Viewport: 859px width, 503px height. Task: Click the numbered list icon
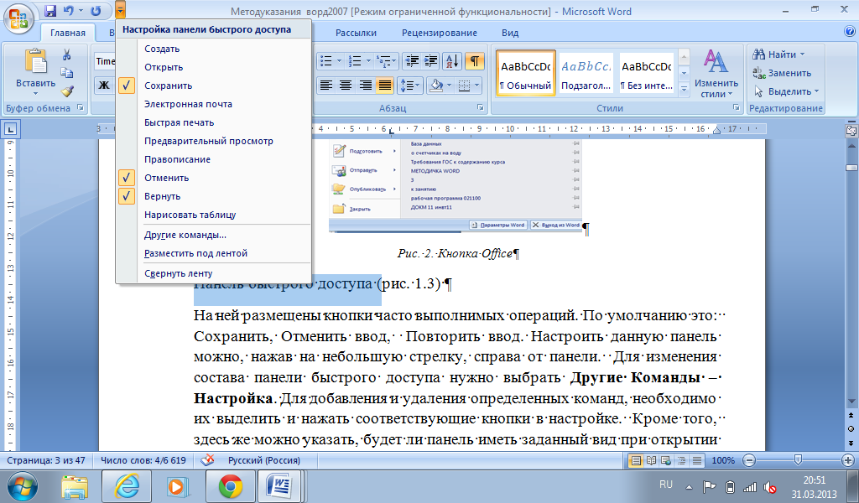coord(355,60)
